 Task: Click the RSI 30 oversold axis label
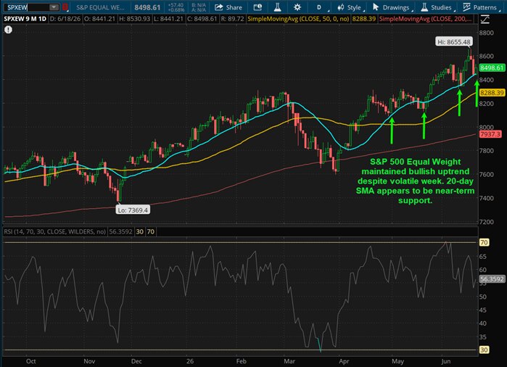point(484,350)
